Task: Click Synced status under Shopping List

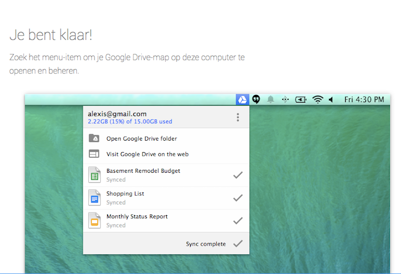Action: pos(116,203)
